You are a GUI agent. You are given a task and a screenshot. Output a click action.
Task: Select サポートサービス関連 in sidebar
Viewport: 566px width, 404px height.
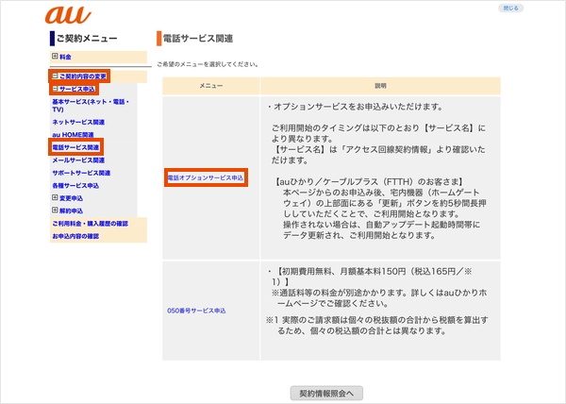(x=81, y=173)
